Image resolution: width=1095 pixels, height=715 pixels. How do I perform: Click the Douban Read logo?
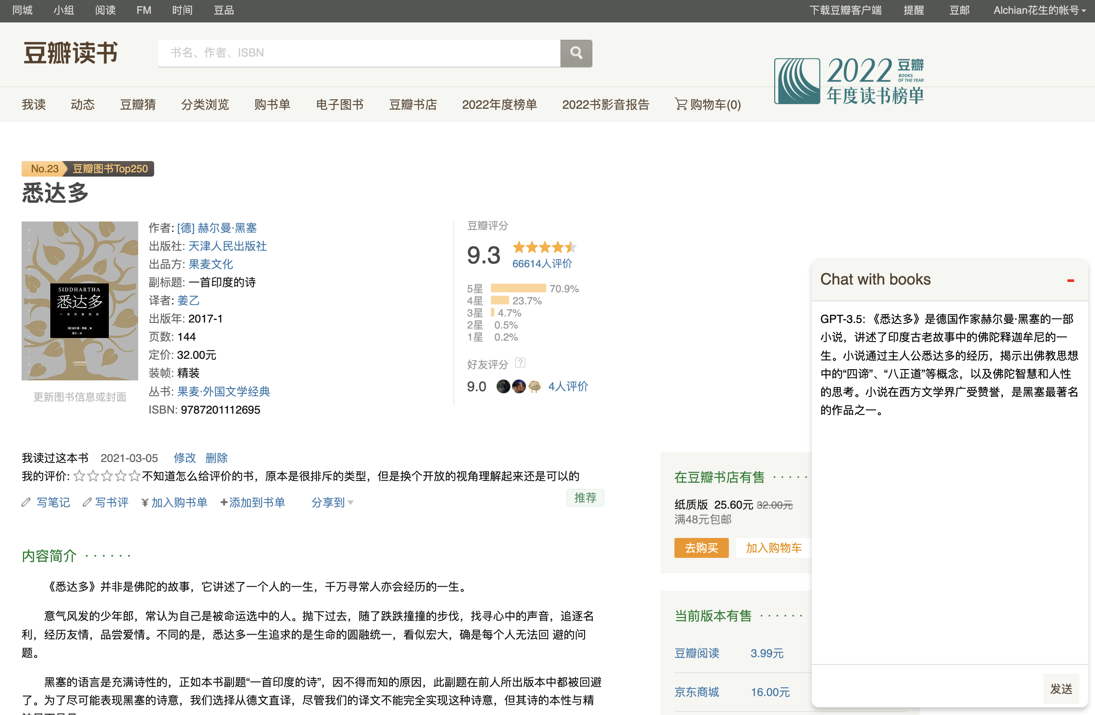[x=70, y=53]
